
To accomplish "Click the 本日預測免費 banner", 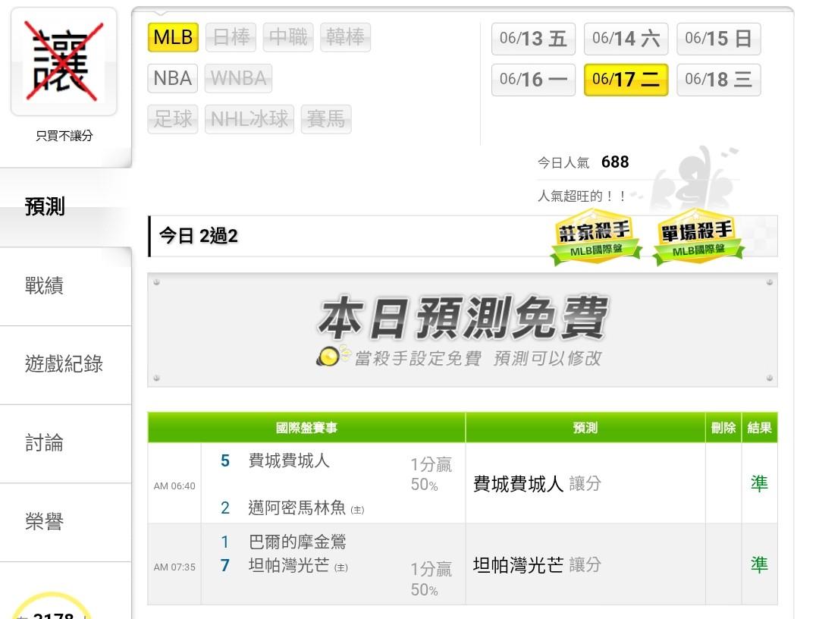I will pos(463,330).
